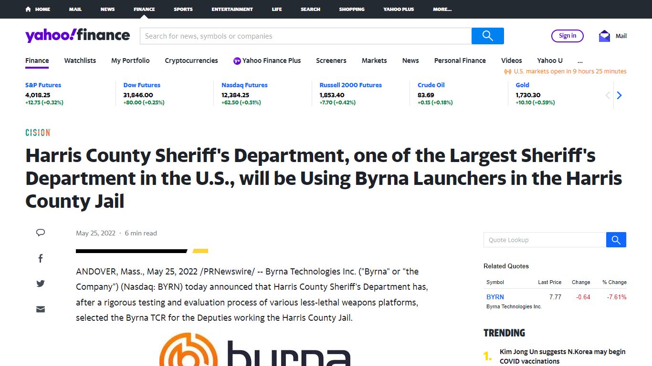Open Shopping in top bar
The height and width of the screenshot is (366, 652).
tap(352, 9)
